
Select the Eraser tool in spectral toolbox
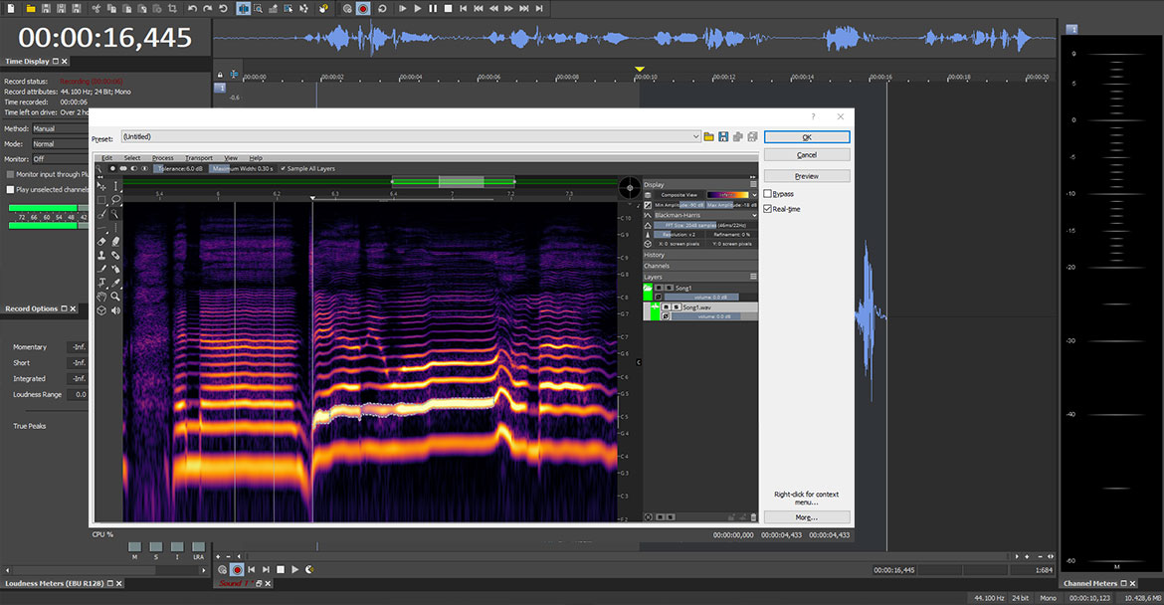tap(101, 241)
